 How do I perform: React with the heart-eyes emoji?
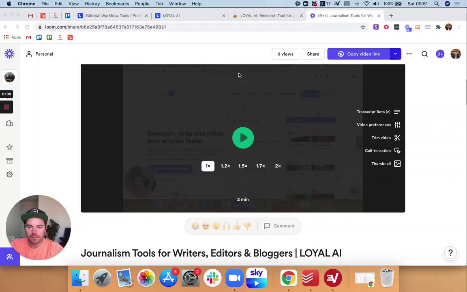pyautogui.click(x=206, y=226)
